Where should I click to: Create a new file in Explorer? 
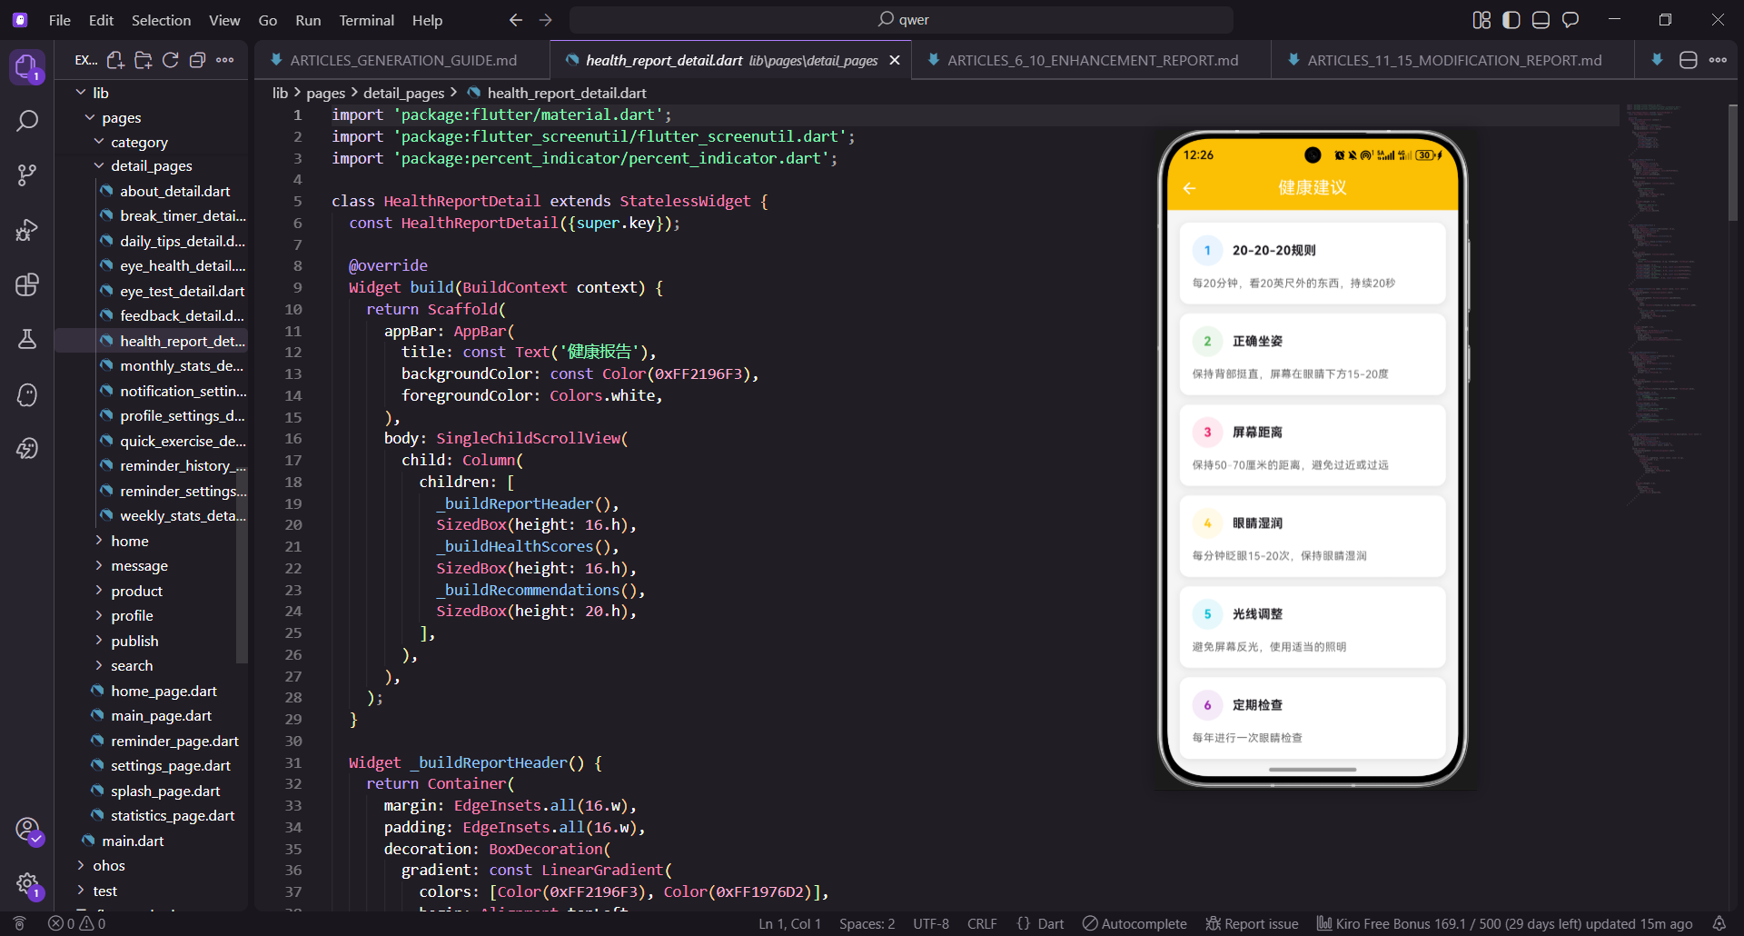coord(115,60)
